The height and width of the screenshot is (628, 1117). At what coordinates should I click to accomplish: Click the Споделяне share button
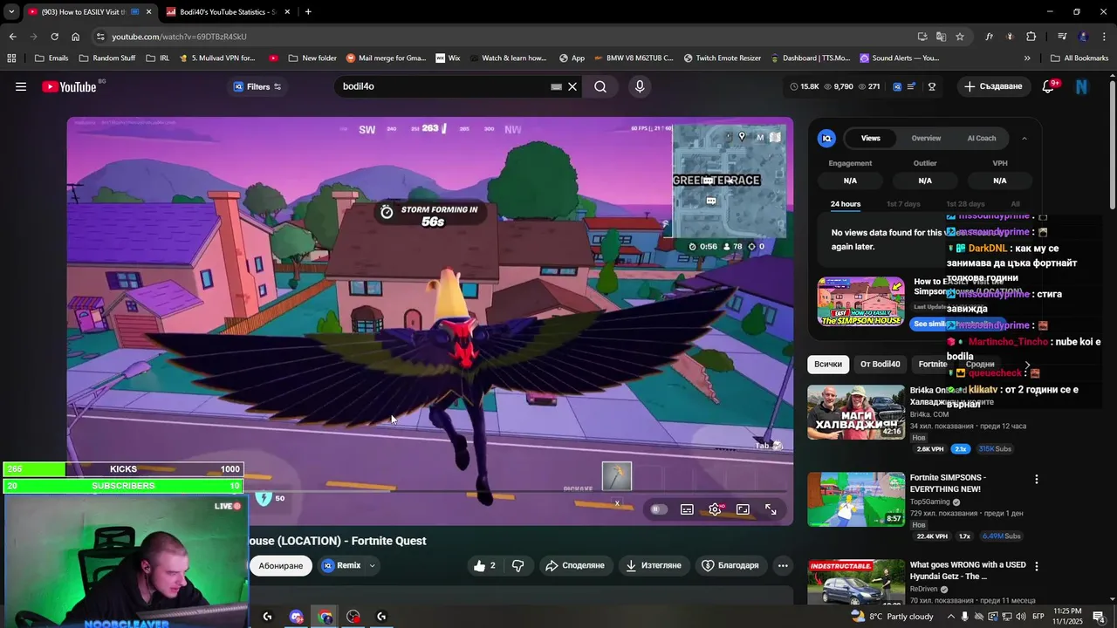tap(575, 565)
